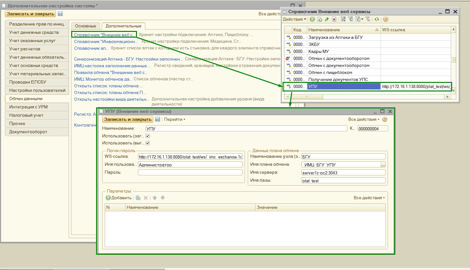Open Все действия menu above the Параметры table

click(x=369, y=198)
